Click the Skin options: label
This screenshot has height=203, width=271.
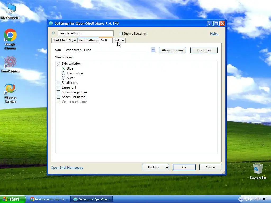[64, 57]
